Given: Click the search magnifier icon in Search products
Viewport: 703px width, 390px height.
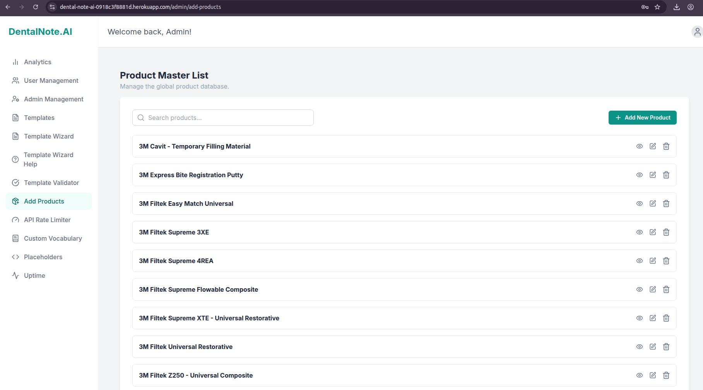Looking at the screenshot, I should pos(141,118).
